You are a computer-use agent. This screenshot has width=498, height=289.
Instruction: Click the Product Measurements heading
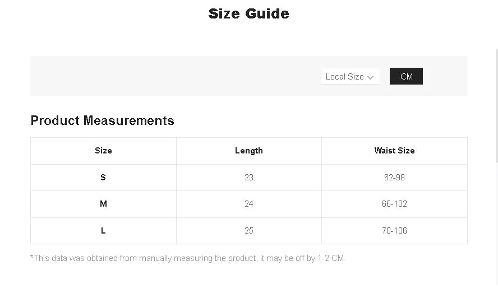coord(102,120)
